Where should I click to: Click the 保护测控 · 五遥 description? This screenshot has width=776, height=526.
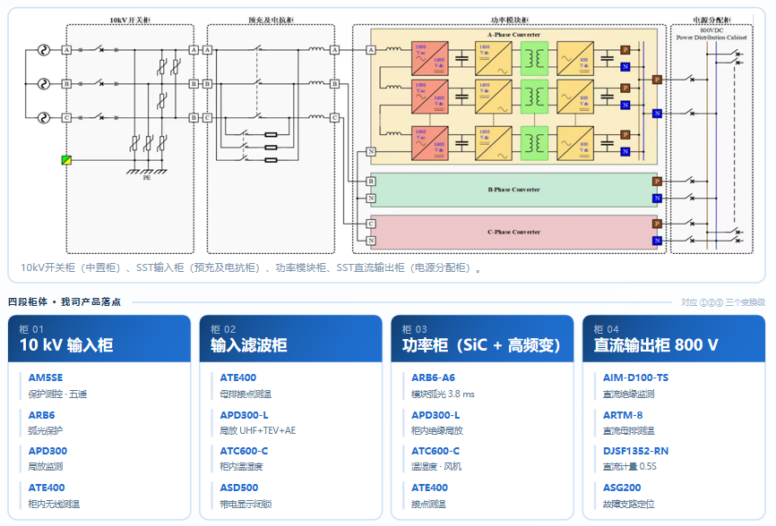pyautogui.click(x=57, y=394)
